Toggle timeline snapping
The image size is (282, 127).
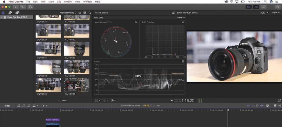(262, 106)
